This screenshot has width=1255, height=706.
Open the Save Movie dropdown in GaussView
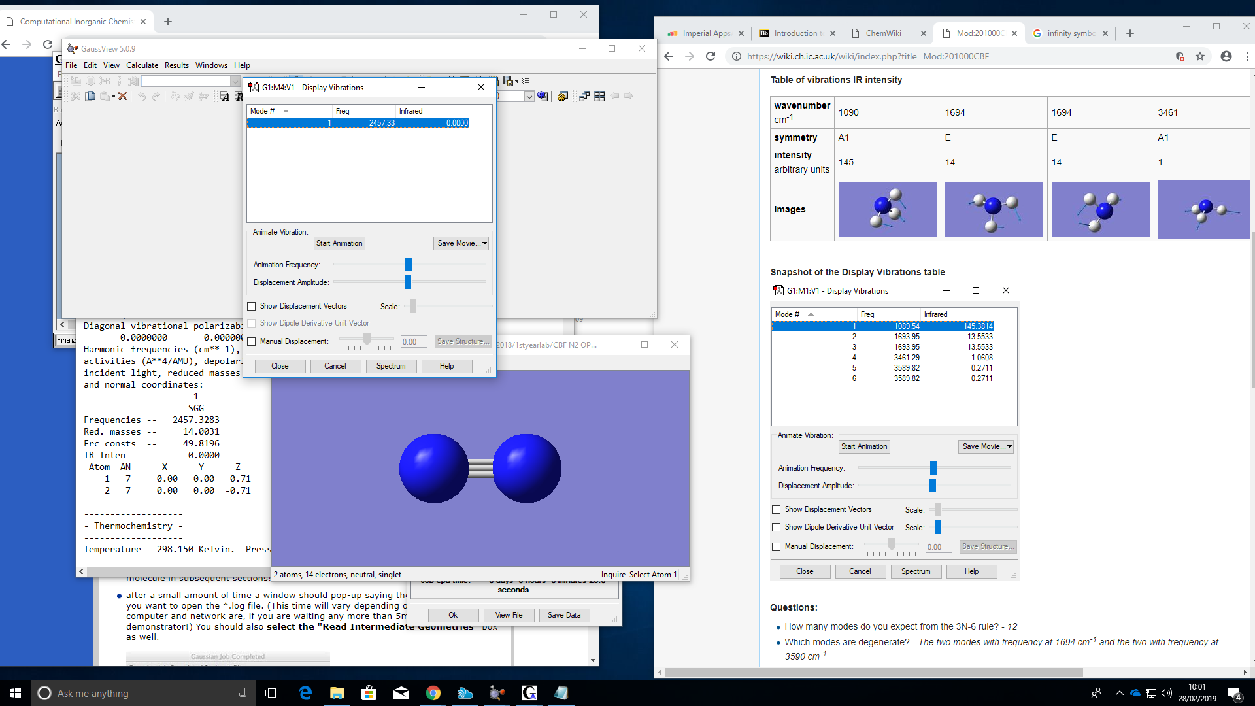coord(461,243)
